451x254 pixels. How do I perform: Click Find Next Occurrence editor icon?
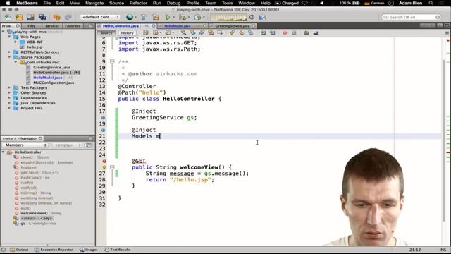tap(202, 33)
